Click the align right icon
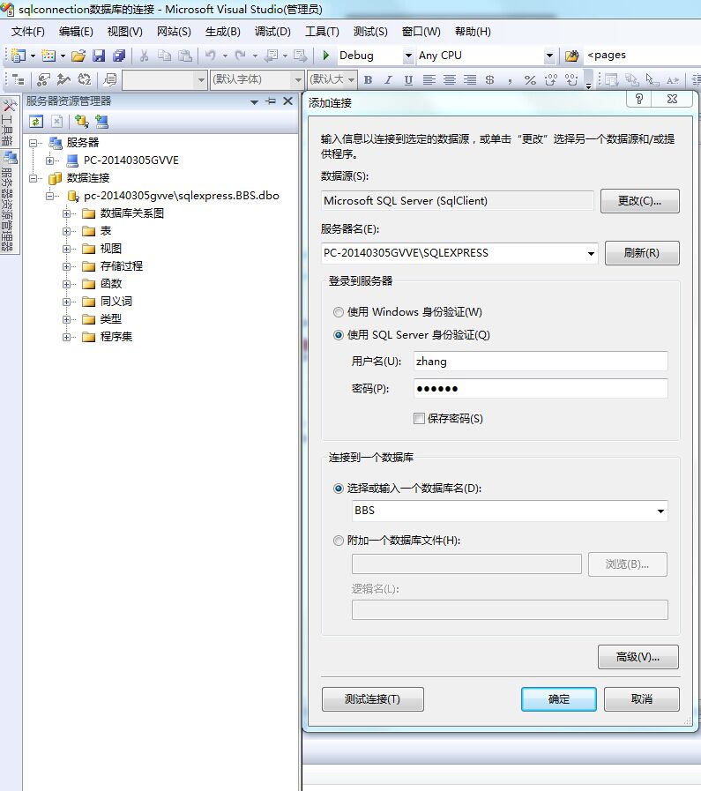The width and height of the screenshot is (701, 791). [x=469, y=79]
